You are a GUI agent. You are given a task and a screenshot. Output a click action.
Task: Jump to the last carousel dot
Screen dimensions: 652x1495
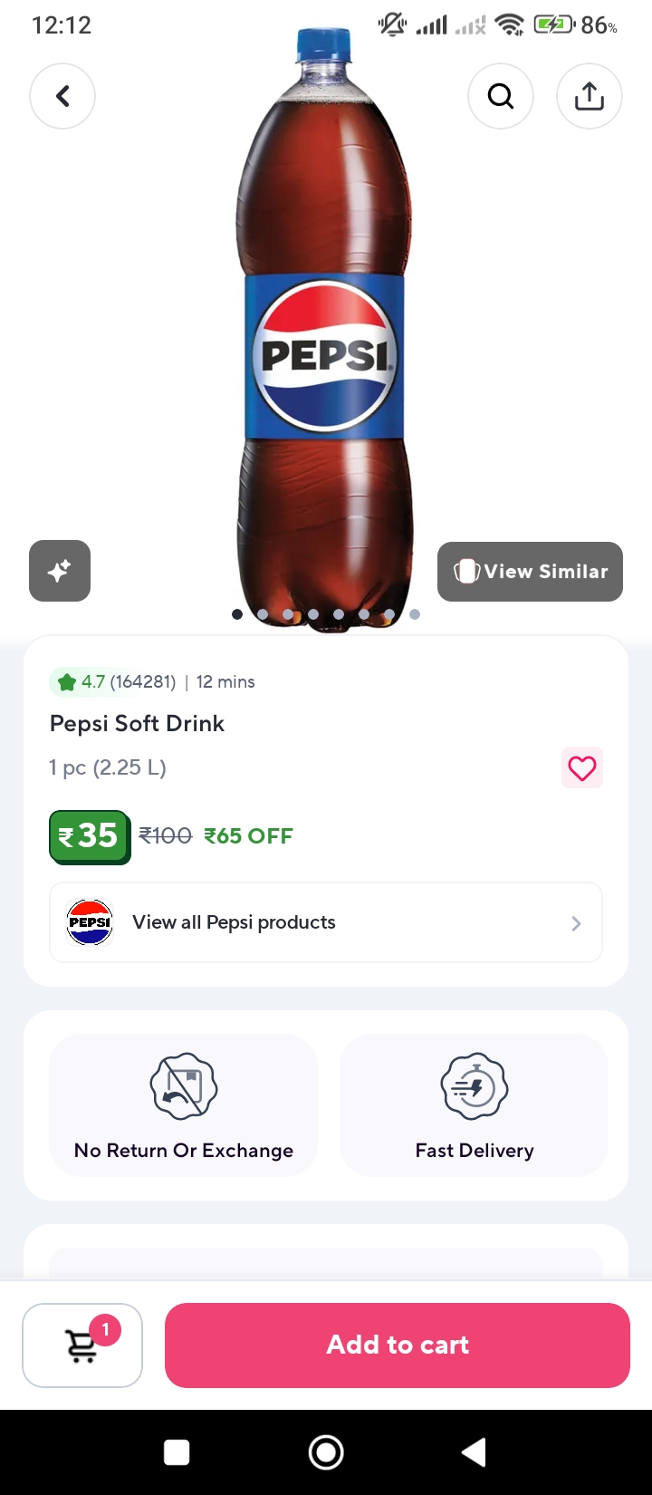click(x=415, y=614)
